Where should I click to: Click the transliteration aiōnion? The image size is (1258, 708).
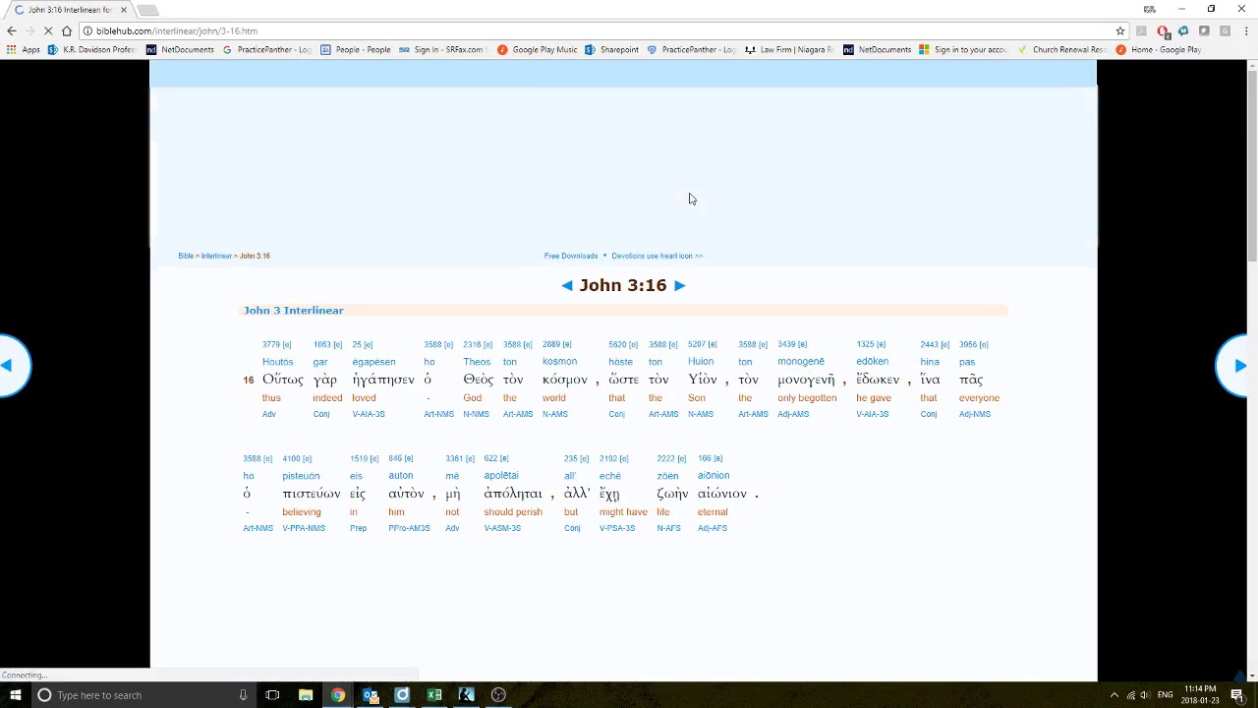714,476
